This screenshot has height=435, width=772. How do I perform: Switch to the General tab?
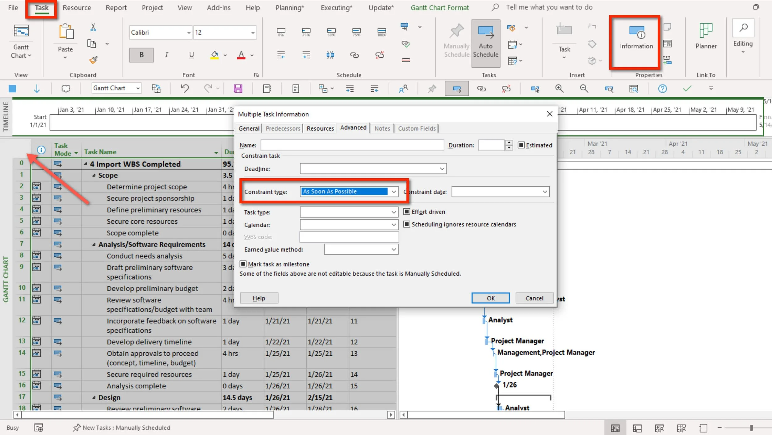249,128
